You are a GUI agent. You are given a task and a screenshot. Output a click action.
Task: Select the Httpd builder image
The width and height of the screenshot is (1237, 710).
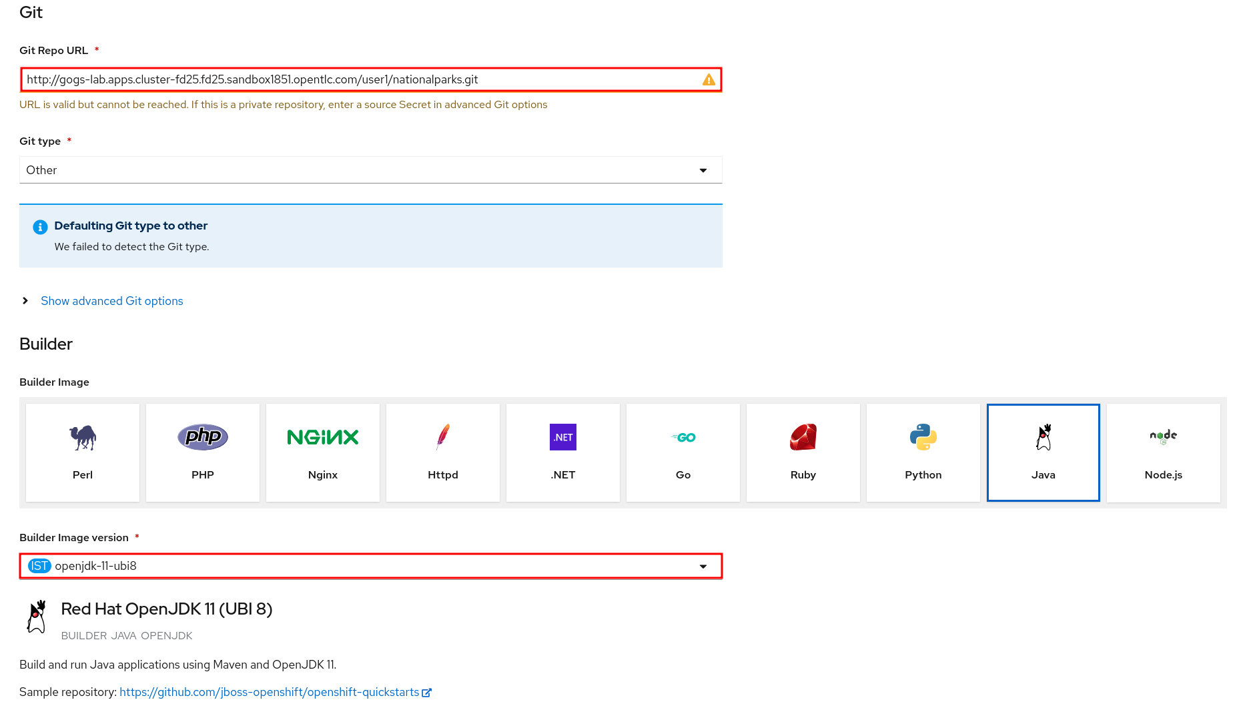pos(443,452)
